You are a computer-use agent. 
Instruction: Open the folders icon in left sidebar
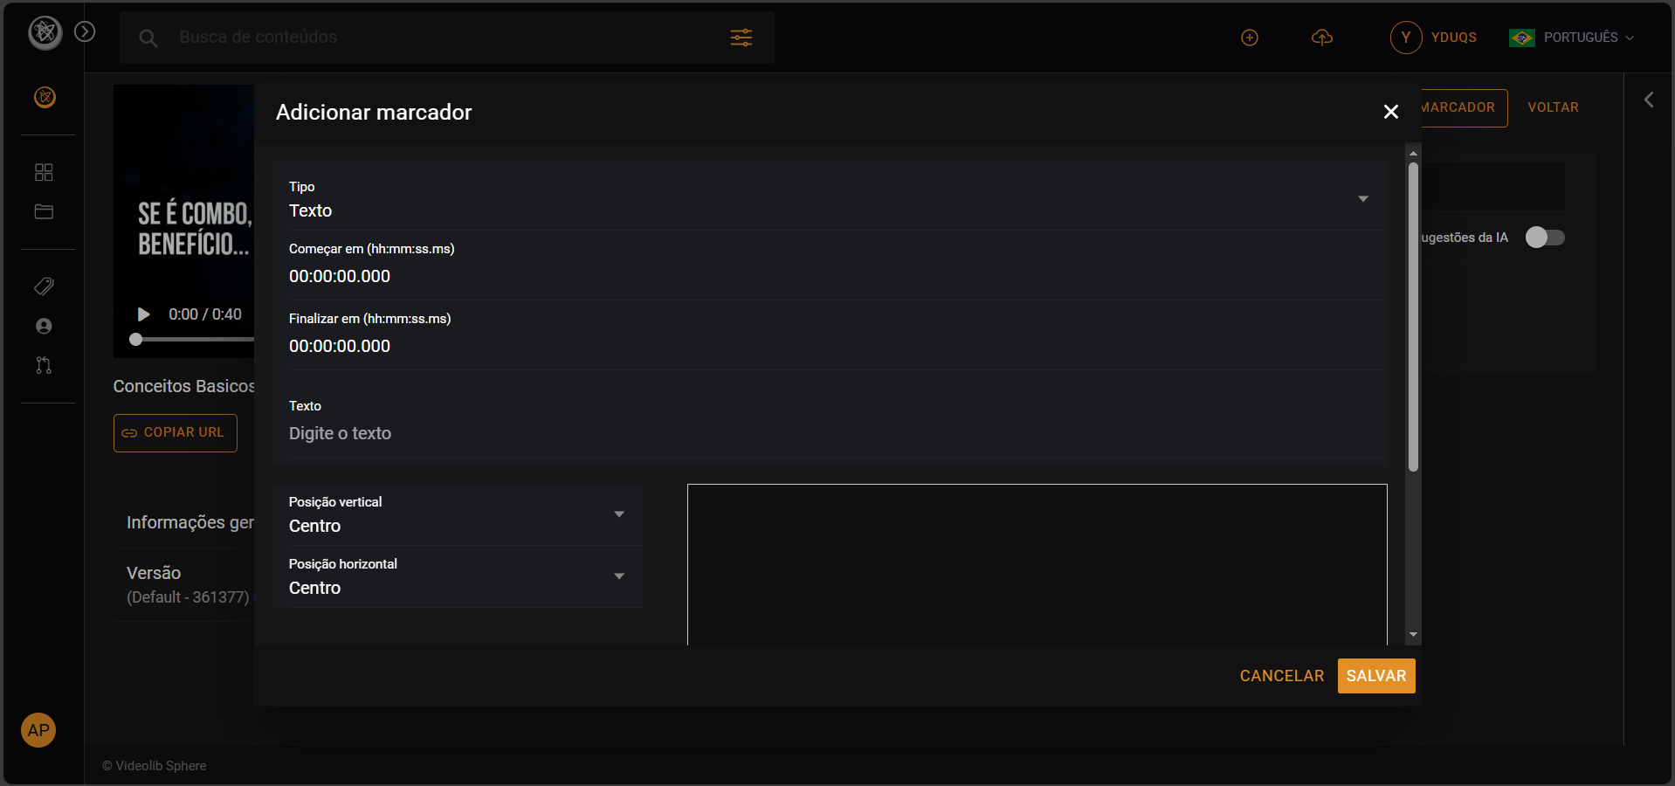(x=44, y=211)
